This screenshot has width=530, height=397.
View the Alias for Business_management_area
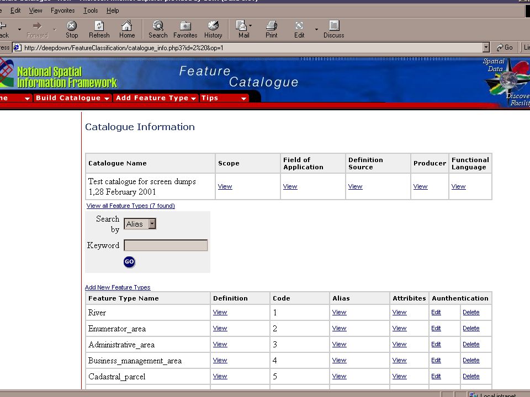tap(339, 360)
